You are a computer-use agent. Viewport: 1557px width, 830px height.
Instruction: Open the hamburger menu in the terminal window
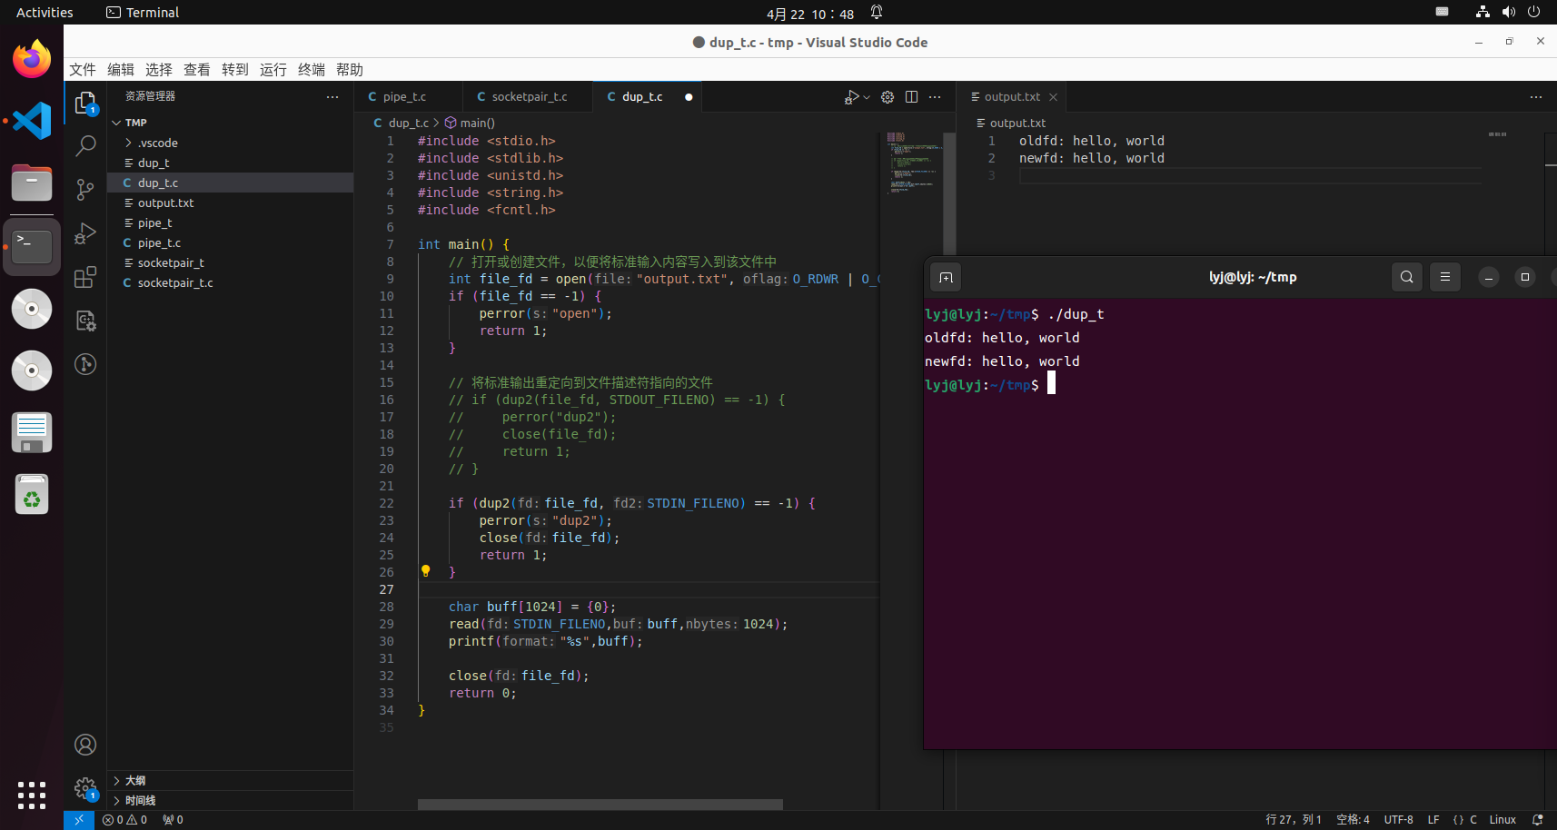coord(1445,277)
